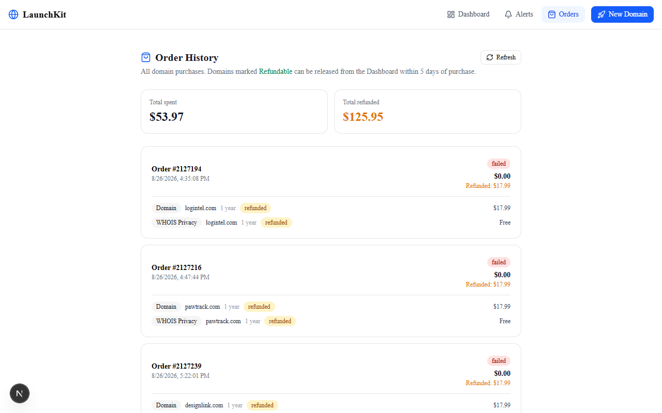Click the Total refunded $125.95 value

pos(363,117)
